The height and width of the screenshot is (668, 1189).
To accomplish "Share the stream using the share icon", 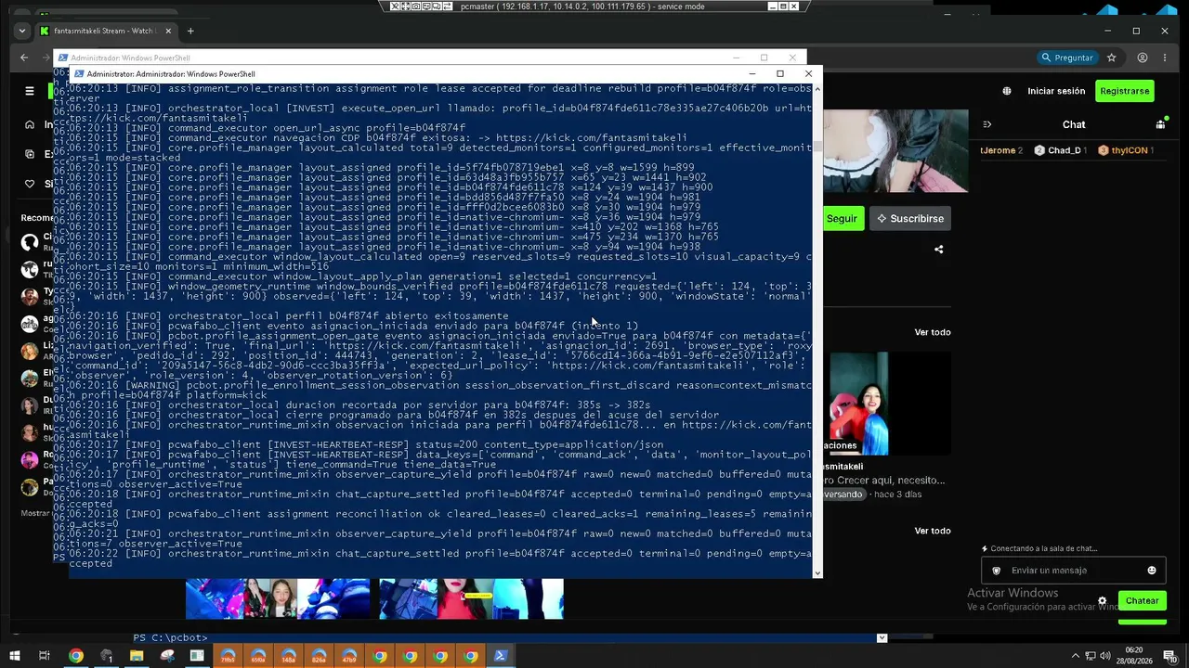I will 939,249.
